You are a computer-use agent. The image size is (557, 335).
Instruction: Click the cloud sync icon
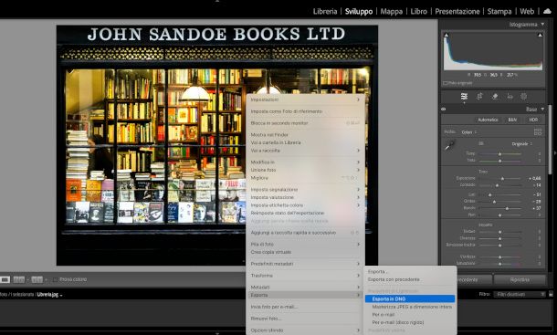coord(547,11)
